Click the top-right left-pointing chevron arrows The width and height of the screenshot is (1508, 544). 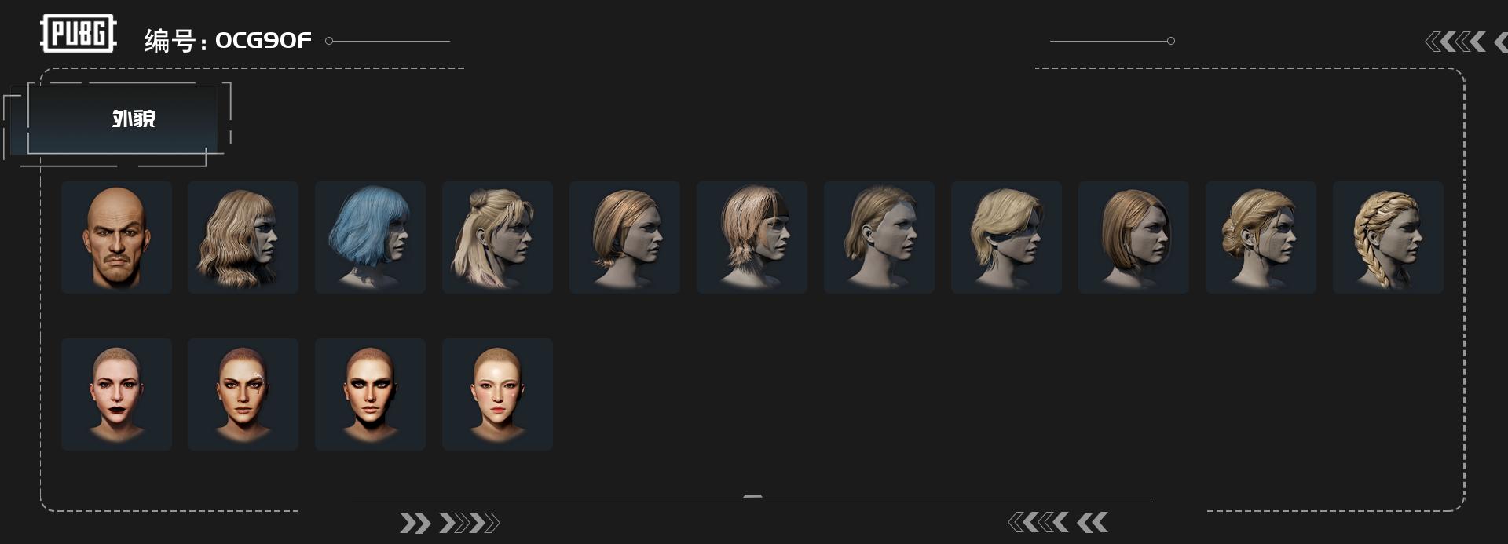point(1466,42)
